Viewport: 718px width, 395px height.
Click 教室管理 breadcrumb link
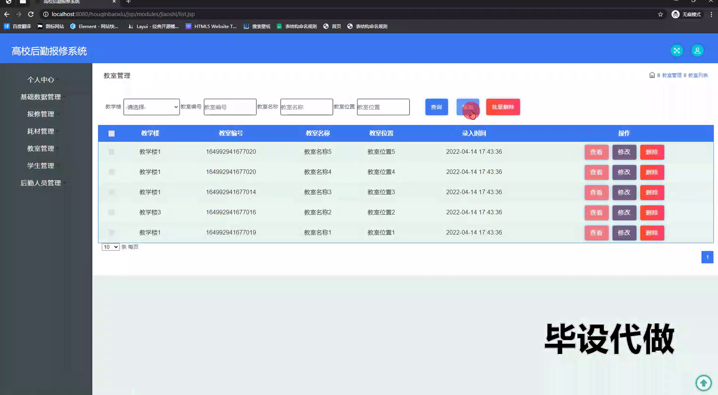[x=672, y=75]
